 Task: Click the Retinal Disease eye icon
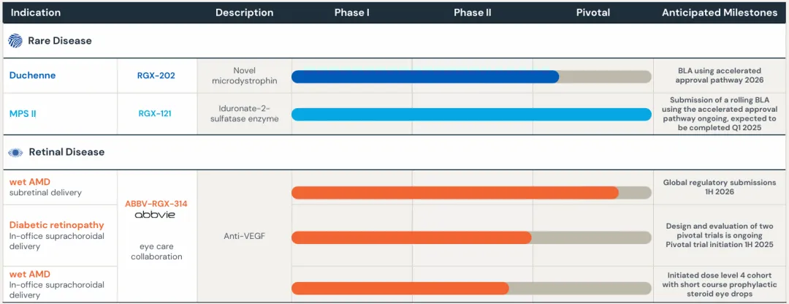point(15,152)
